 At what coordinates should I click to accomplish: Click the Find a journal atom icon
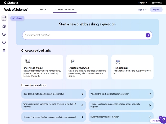click(118, 61)
